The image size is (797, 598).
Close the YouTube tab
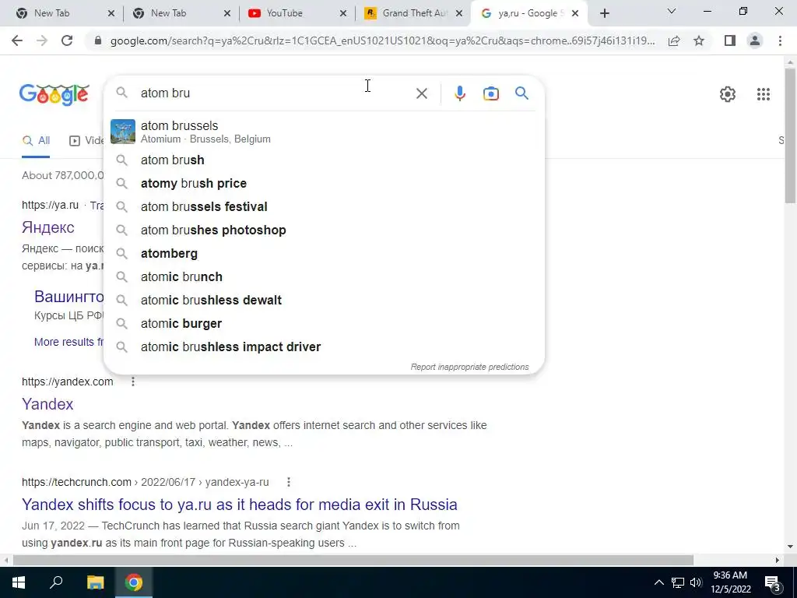343,14
